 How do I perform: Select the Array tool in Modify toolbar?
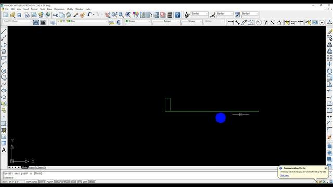click(x=329, y=58)
